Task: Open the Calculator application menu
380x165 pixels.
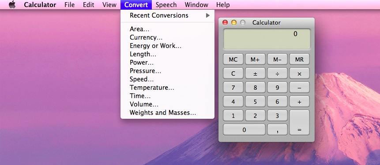Action: [40, 5]
